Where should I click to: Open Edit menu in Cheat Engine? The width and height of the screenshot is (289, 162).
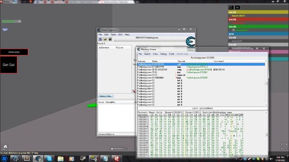click(x=106, y=35)
